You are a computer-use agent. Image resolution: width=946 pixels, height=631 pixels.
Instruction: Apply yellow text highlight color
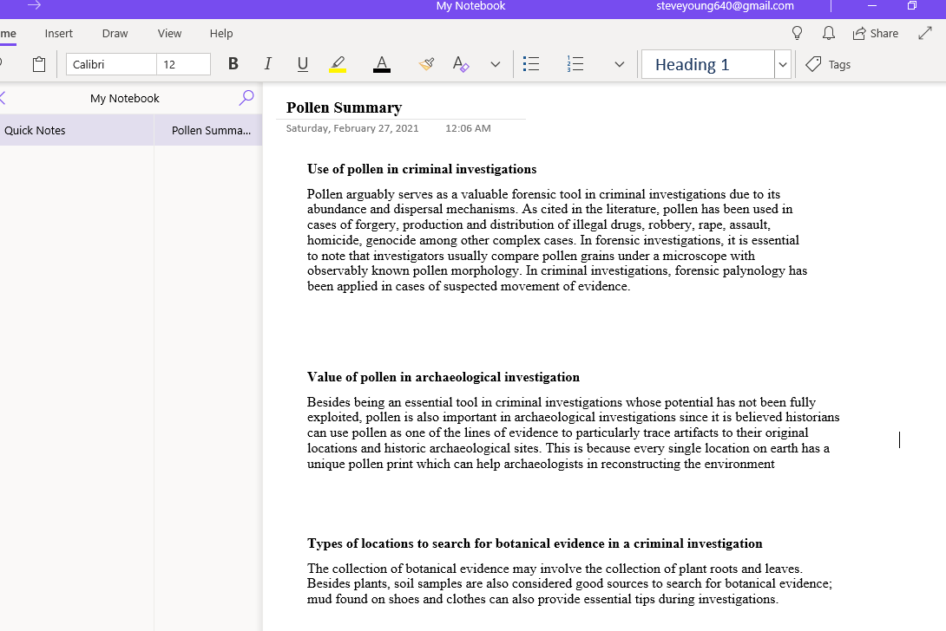(338, 64)
